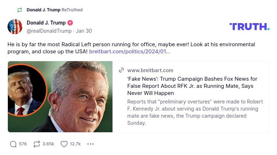277x155 pixels.
Task: Click the link chain icon in card
Action: tap(121, 70)
